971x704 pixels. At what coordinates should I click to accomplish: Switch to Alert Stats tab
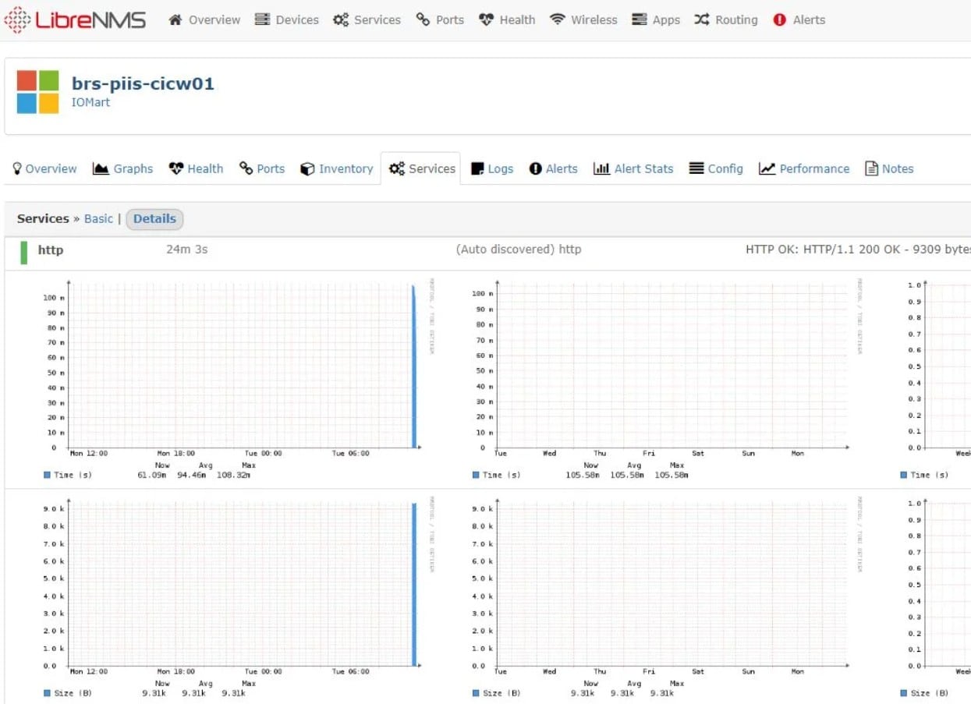(x=633, y=168)
